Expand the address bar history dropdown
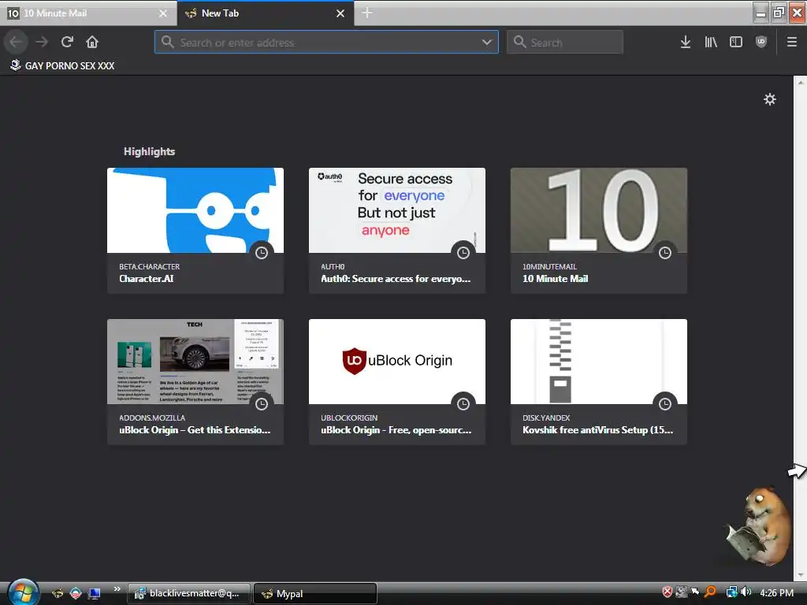 [486, 43]
